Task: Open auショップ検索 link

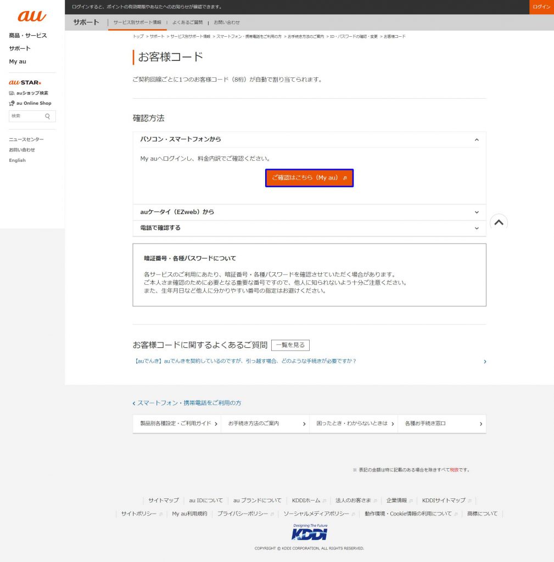Action: [29, 93]
